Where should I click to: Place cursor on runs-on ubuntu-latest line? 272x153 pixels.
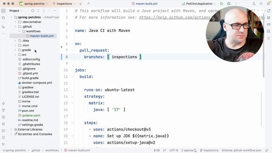(109, 90)
